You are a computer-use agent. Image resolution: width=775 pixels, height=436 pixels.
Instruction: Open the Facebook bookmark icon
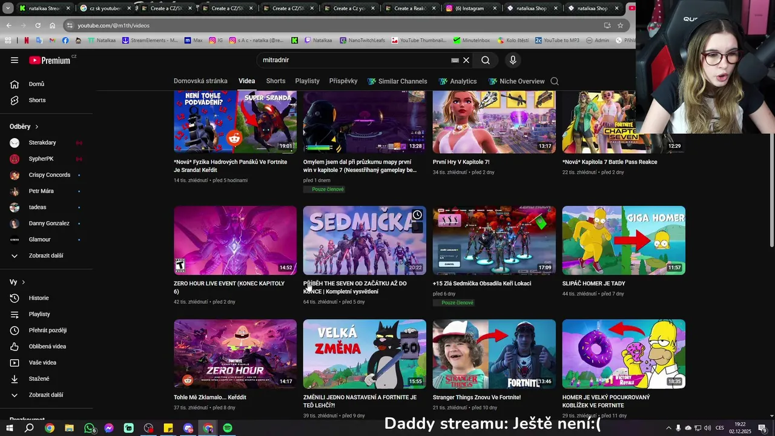(x=65, y=41)
